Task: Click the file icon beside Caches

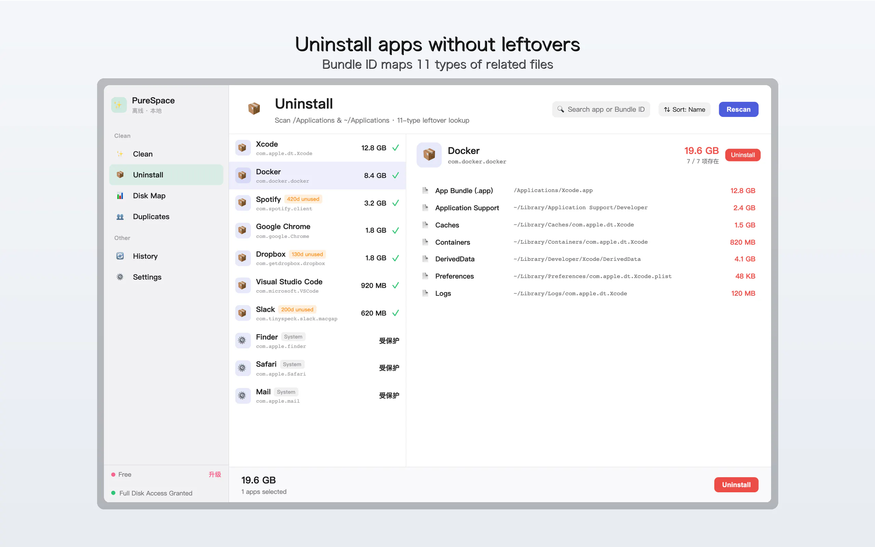Action: (426, 225)
